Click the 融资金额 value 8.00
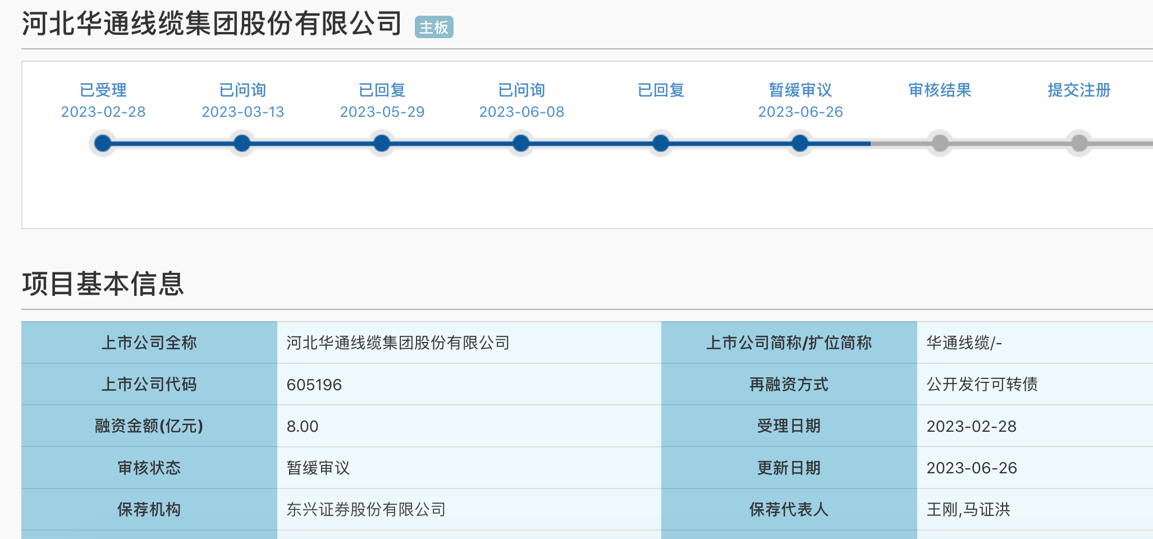The width and height of the screenshot is (1153, 539). (x=302, y=426)
